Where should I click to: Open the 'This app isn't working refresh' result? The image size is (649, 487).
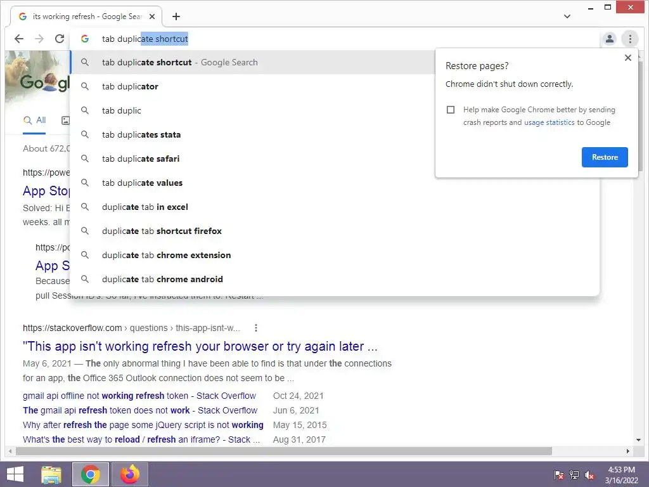(200, 346)
